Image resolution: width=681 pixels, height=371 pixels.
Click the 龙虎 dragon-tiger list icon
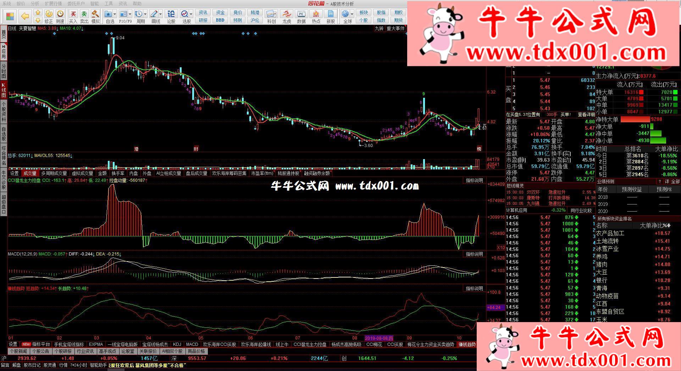click(x=287, y=16)
